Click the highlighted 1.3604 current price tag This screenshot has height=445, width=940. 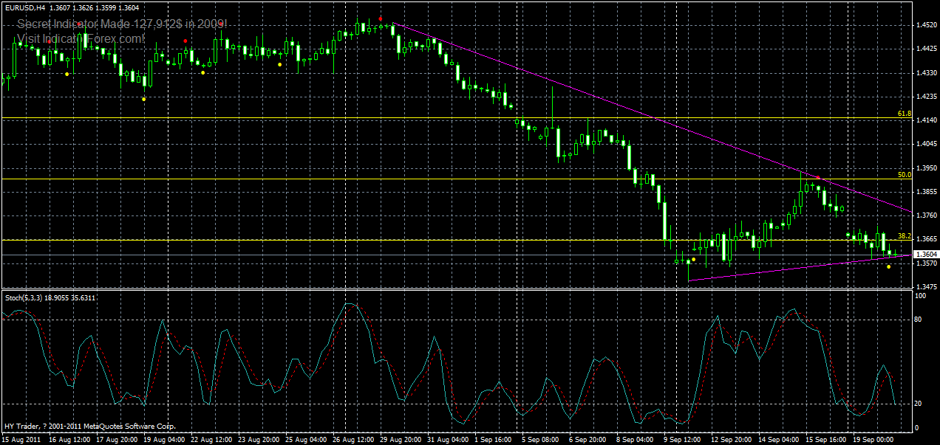click(x=922, y=252)
